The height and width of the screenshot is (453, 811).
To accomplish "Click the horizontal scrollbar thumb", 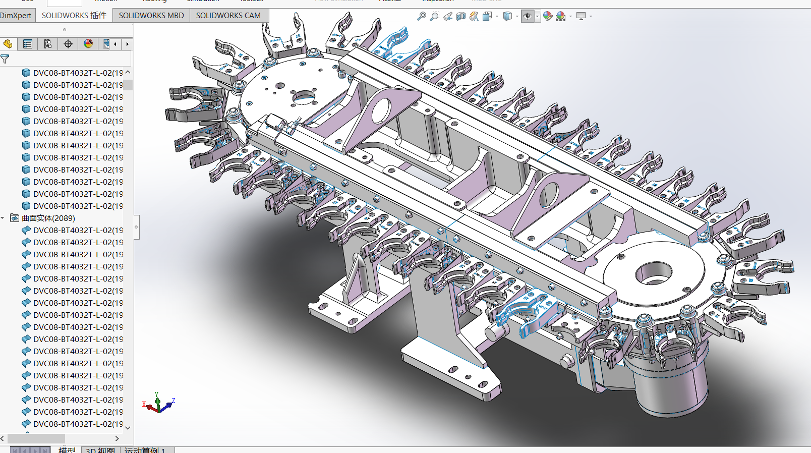I will pos(36,438).
